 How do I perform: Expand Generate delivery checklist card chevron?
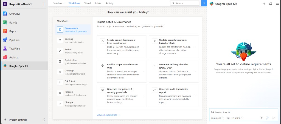[x=195, y=71]
